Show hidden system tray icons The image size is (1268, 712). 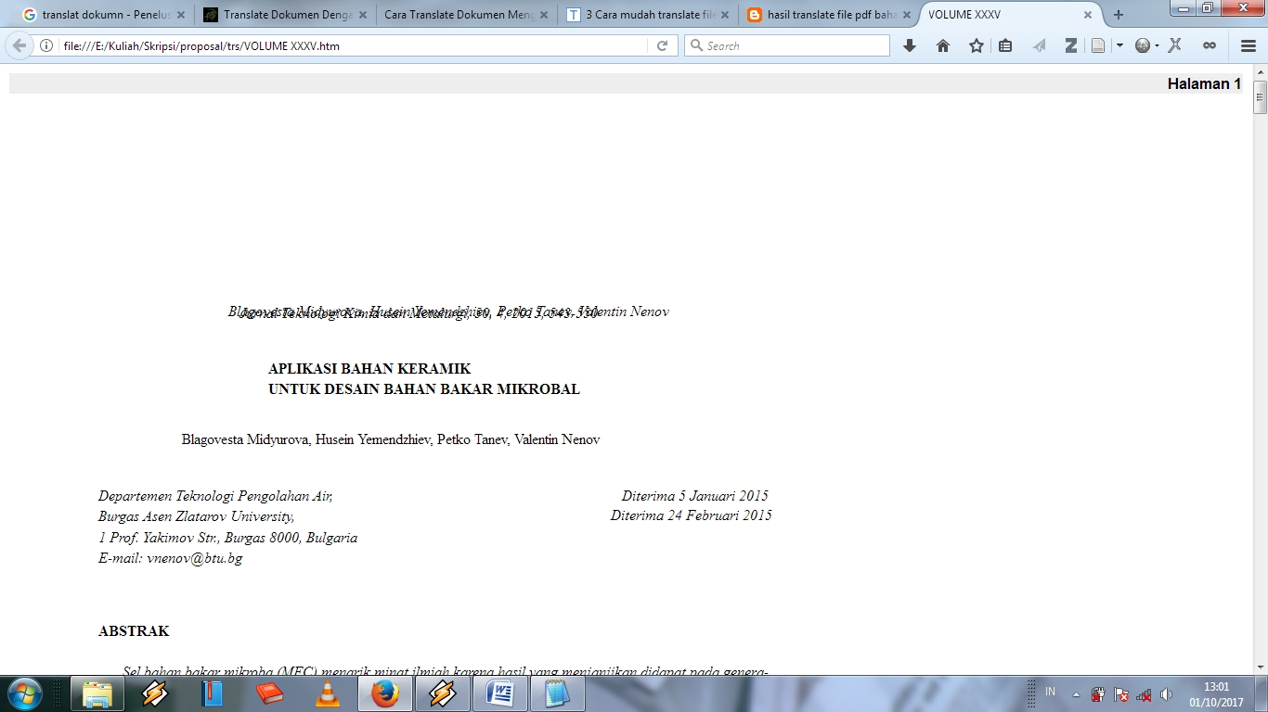[x=1076, y=693]
